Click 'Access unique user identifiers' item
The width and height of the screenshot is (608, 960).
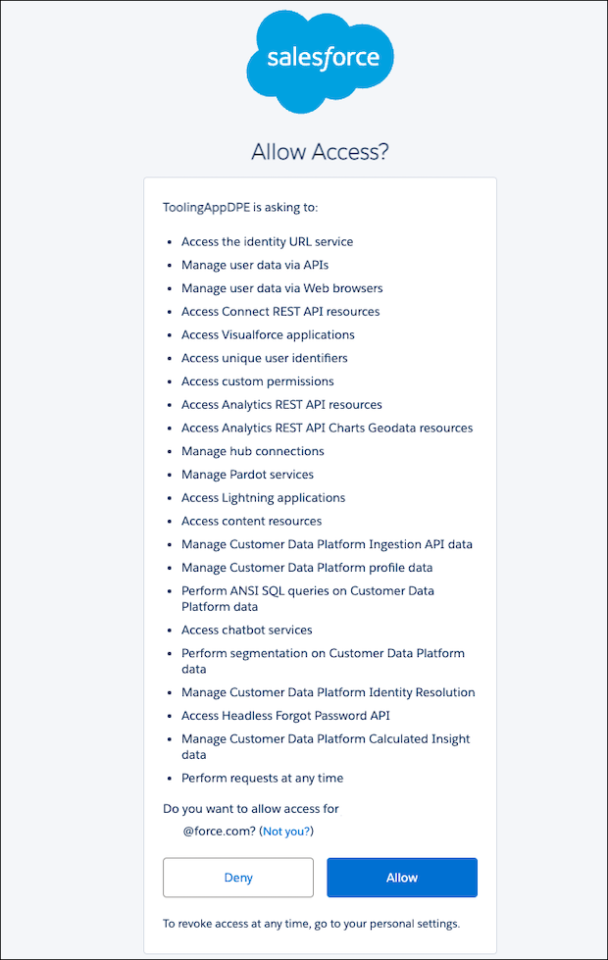pyautogui.click(x=265, y=358)
